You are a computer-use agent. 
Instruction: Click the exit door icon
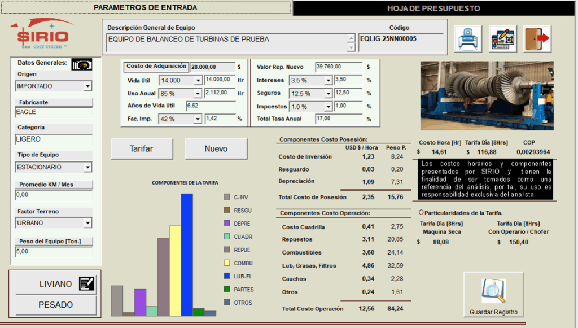(537, 39)
